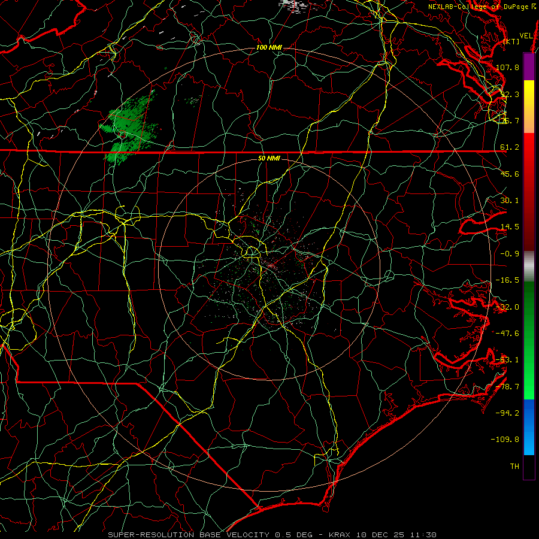Pick the black TH segment of color bar
This screenshot has height=539, width=539.
pyautogui.click(x=529, y=467)
